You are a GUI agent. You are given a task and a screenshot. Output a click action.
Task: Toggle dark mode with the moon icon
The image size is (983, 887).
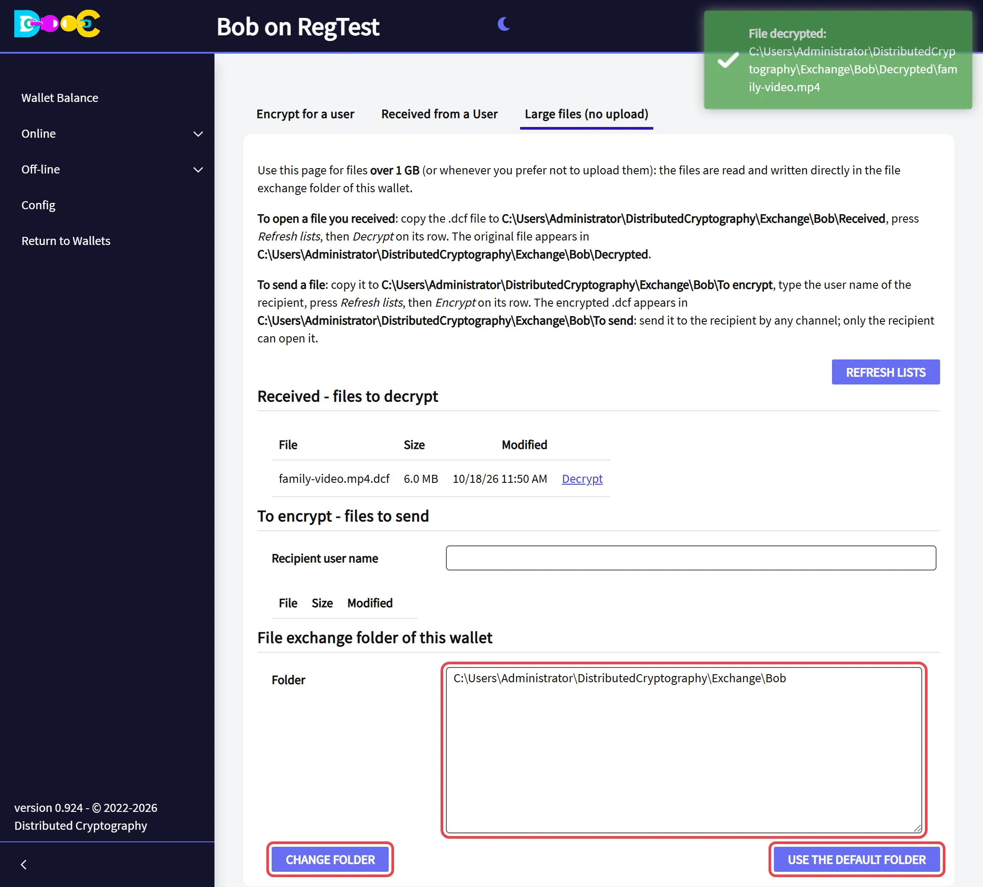click(x=504, y=23)
